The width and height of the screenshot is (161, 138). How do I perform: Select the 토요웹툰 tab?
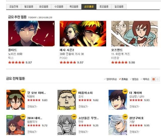[x=104, y=7]
